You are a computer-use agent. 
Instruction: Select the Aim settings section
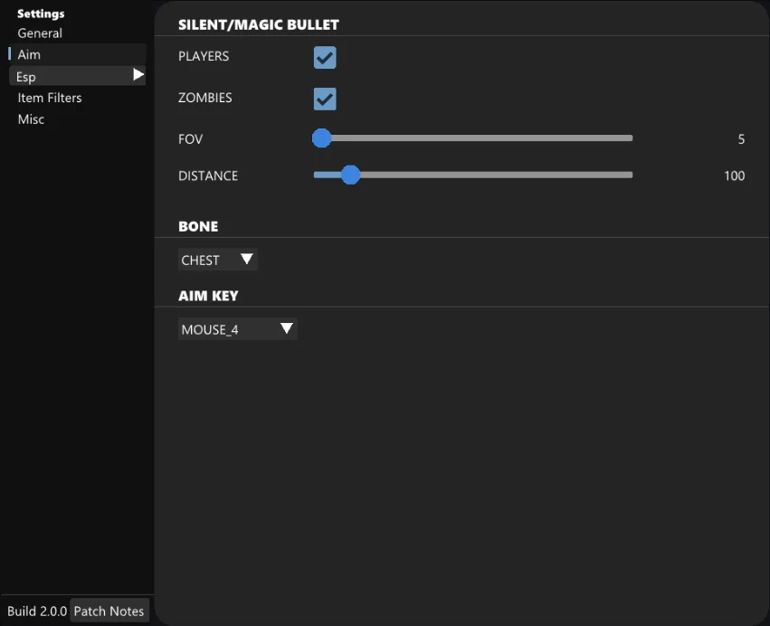click(29, 55)
